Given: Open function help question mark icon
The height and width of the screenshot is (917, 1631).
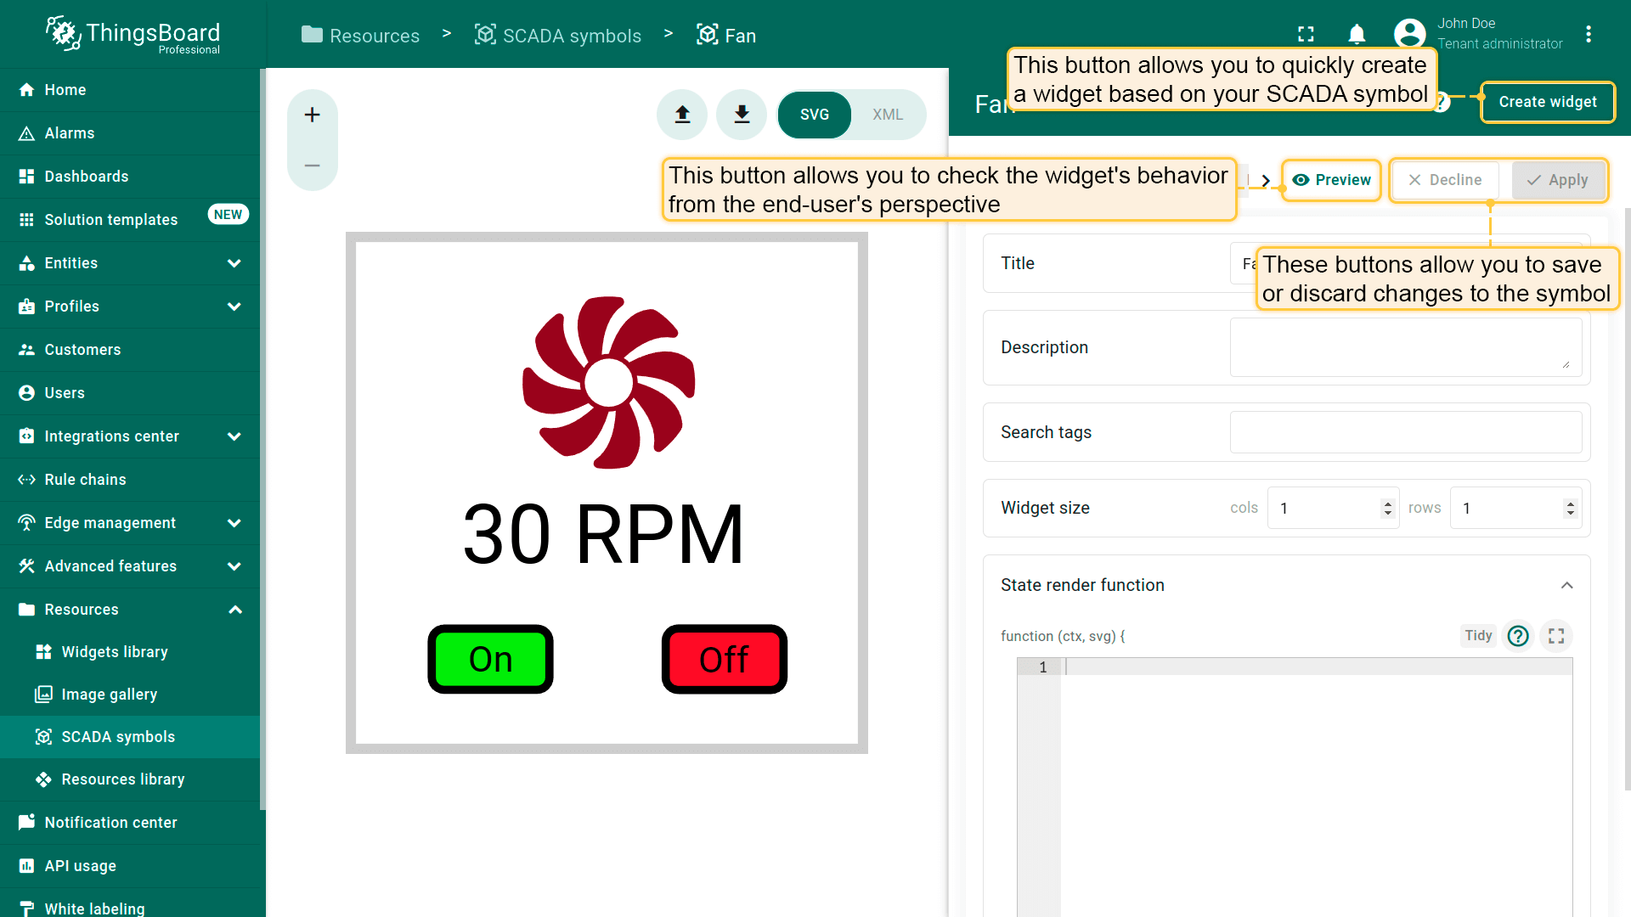Looking at the screenshot, I should (1517, 636).
